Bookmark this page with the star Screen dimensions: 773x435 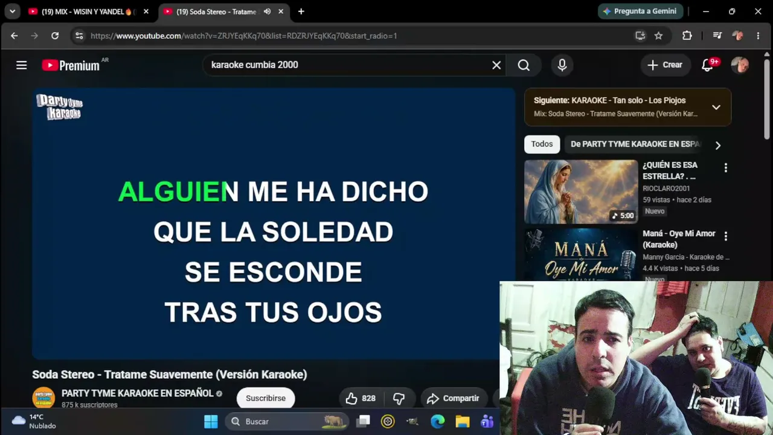point(658,36)
